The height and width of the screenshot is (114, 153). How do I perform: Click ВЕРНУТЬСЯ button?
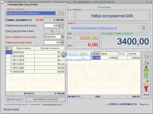[x=14, y=99]
